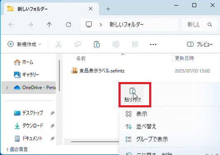This screenshot has width=220, height=155.
Task: Expand the OneDrive tree node chevron
Action: pyautogui.click(x=7, y=88)
